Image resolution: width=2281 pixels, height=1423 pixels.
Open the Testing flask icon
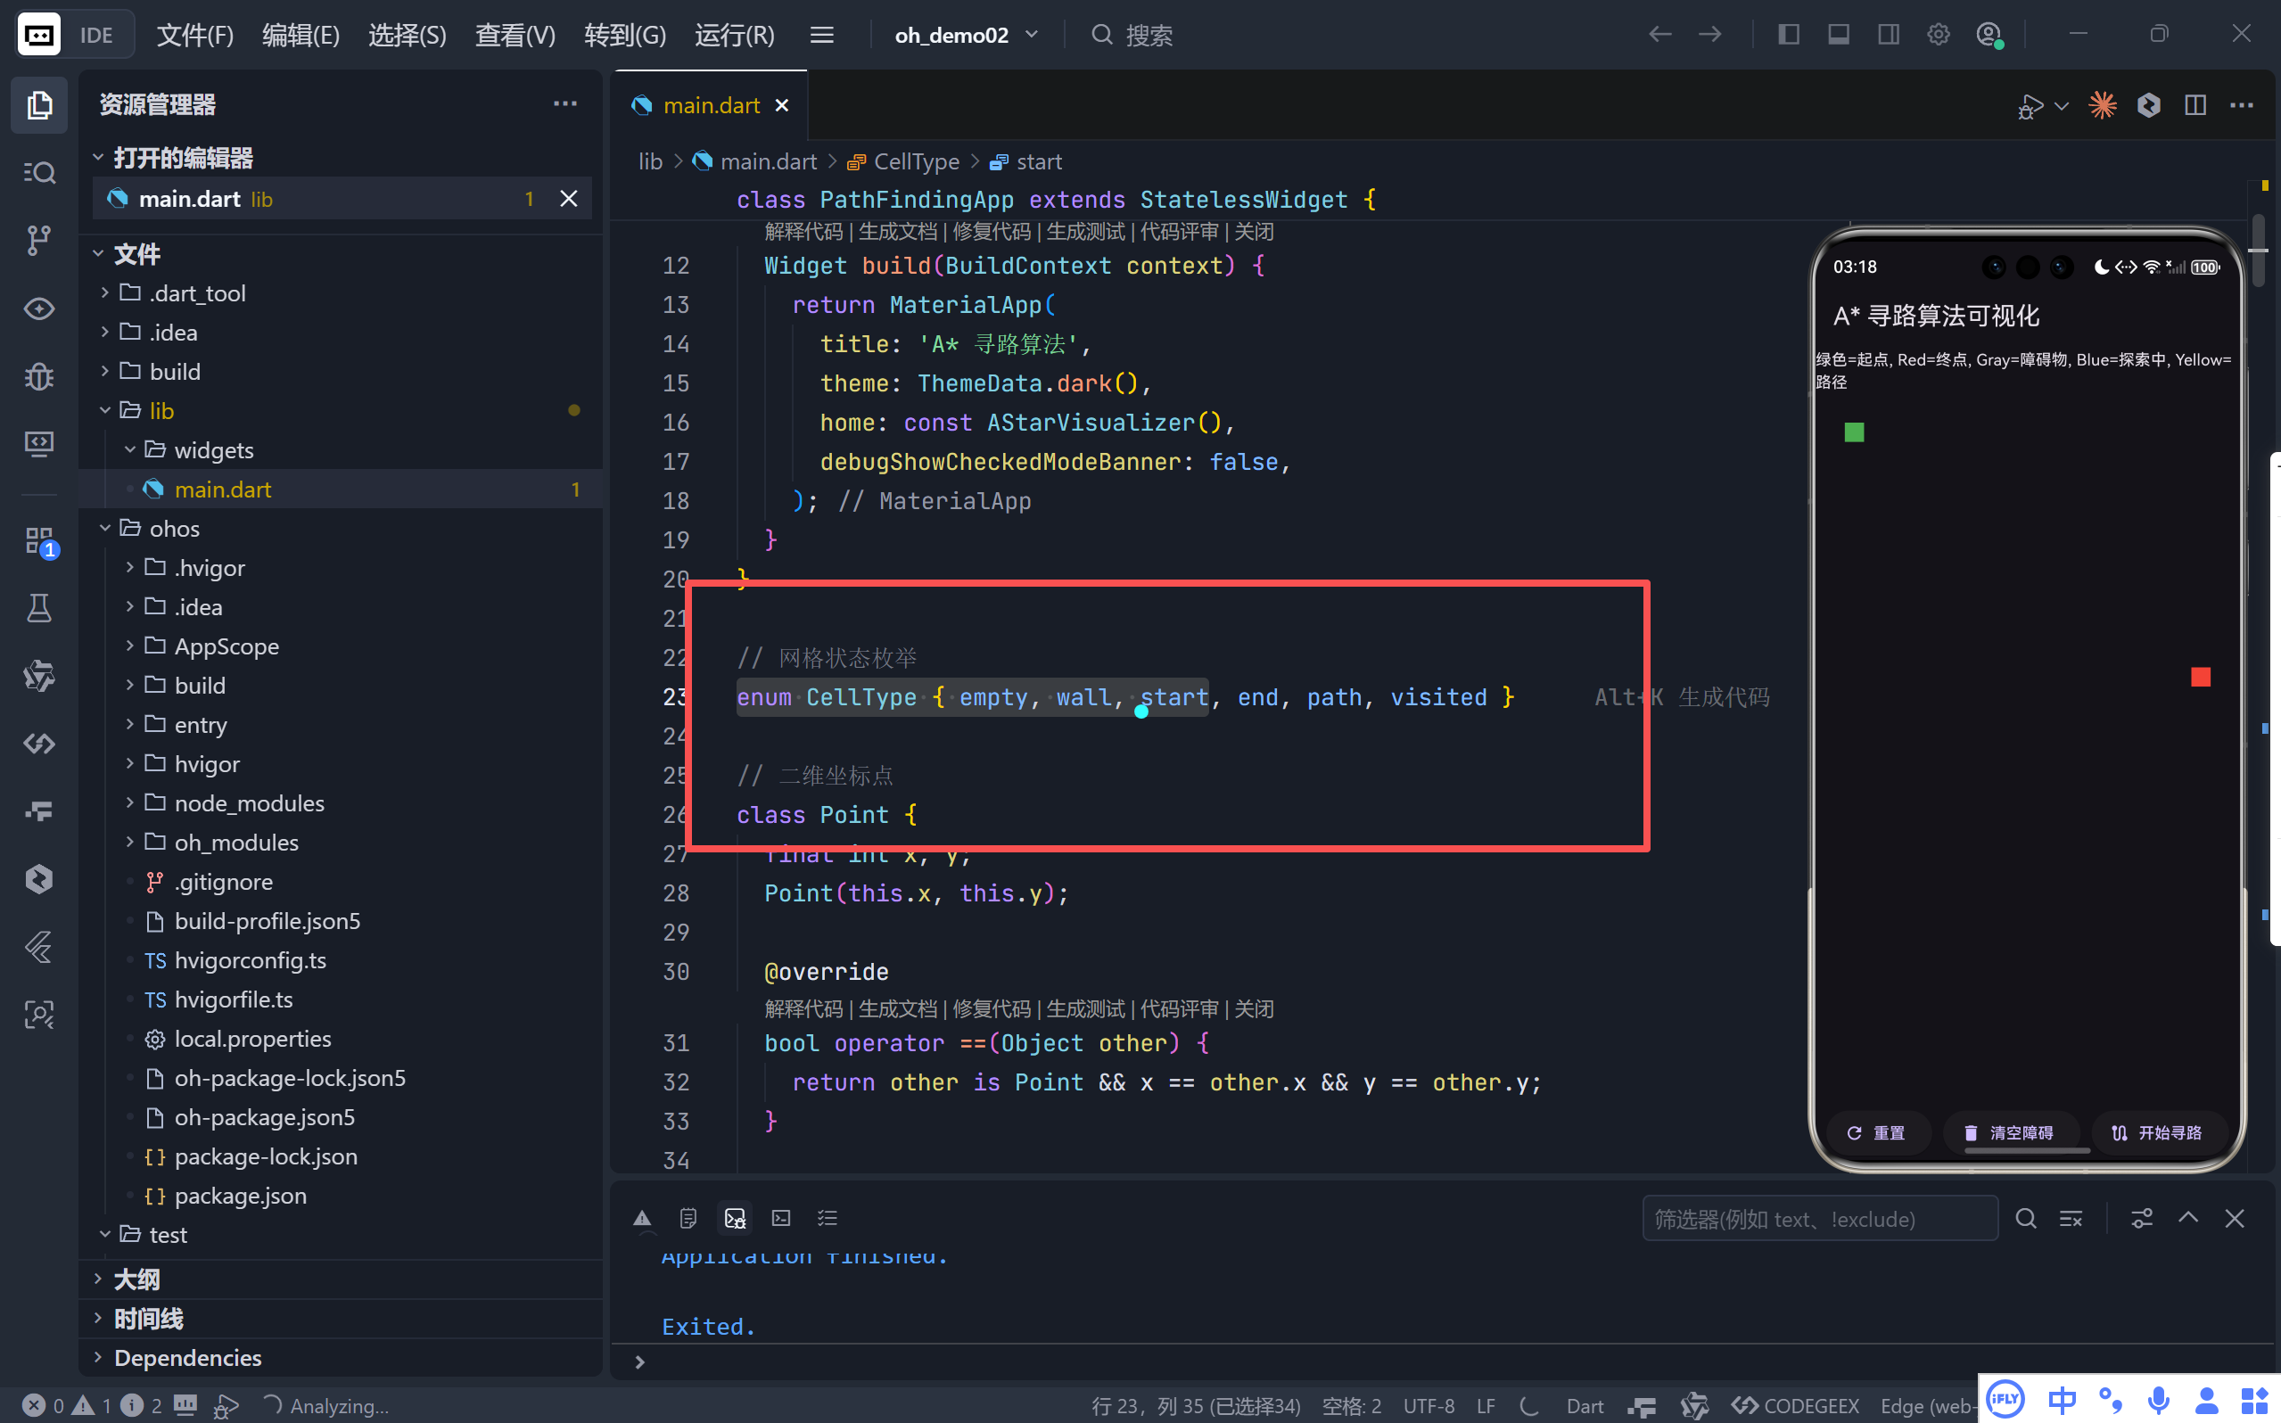coord(38,608)
